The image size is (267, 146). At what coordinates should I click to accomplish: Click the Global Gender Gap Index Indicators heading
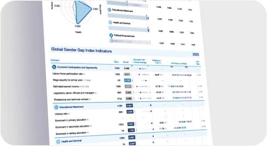82,50
